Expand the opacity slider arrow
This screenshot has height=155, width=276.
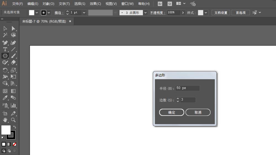[183, 12]
